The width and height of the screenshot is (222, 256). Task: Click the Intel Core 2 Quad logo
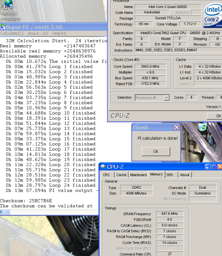(x=213, y=15)
